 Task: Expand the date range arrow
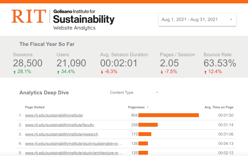pos(231,19)
